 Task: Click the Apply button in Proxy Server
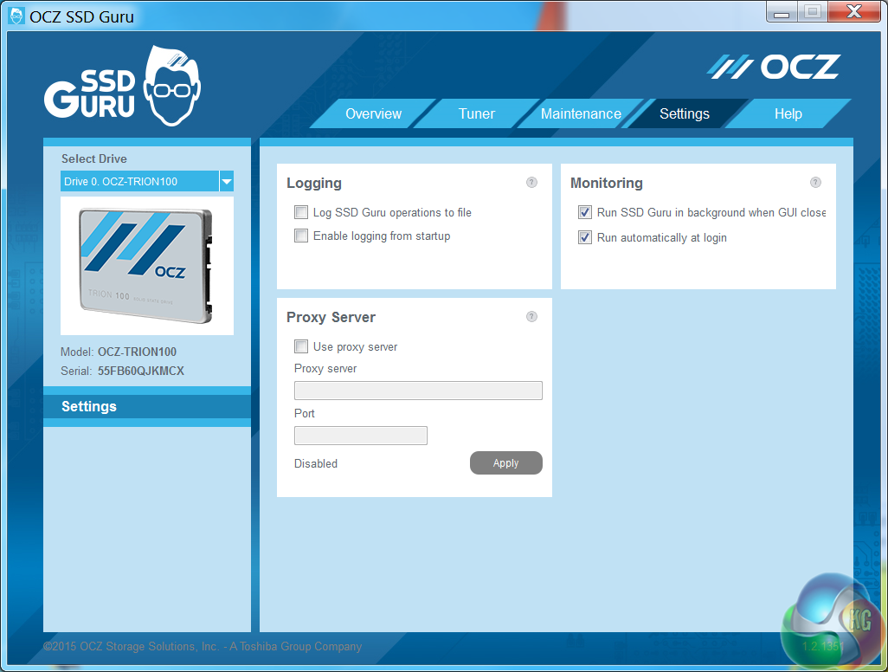click(505, 463)
